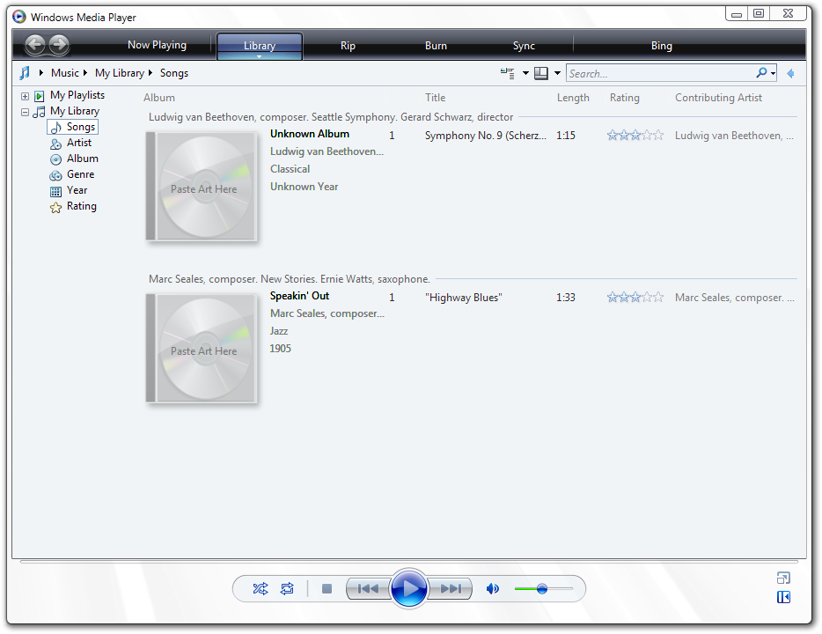Adjust the volume slider
Image resolution: width=822 pixels, height=634 pixels.
tap(543, 589)
